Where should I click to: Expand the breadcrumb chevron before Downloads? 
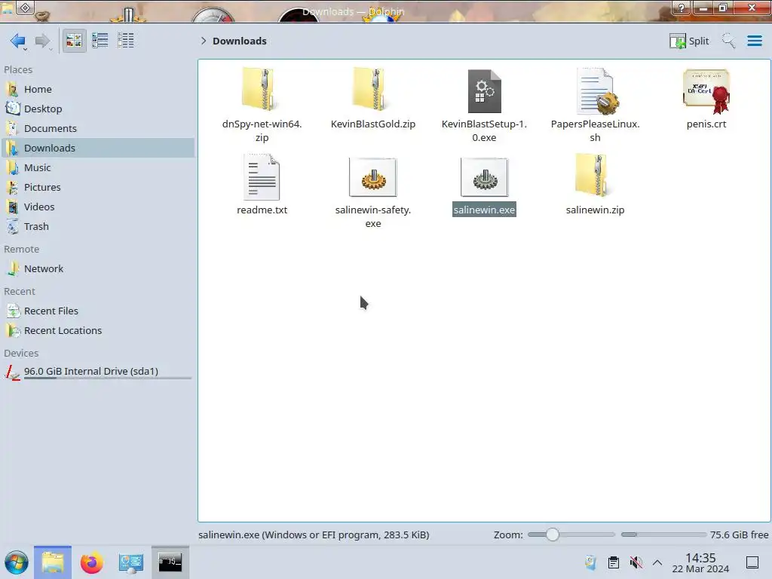click(x=204, y=41)
